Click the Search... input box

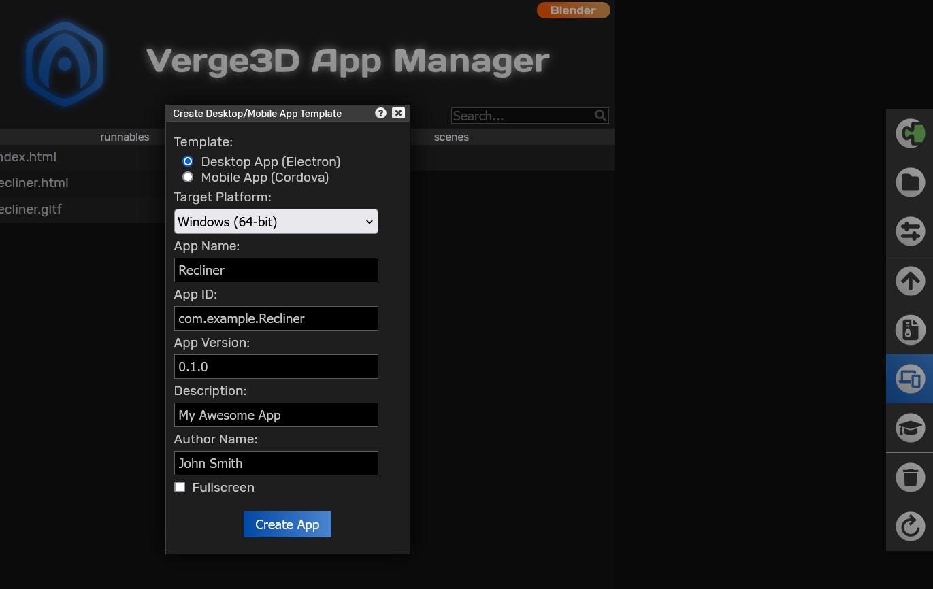pos(529,116)
